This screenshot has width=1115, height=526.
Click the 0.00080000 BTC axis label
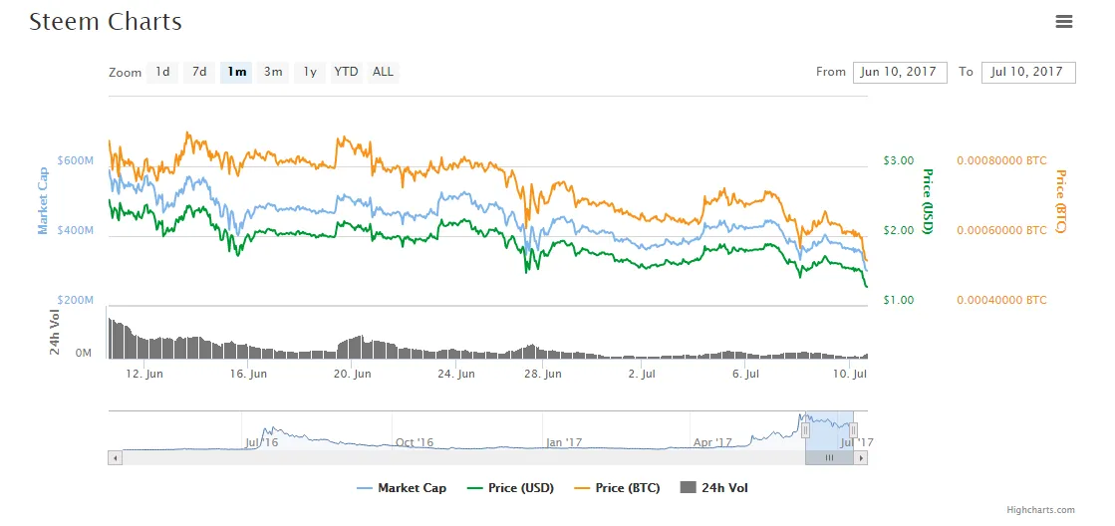(1002, 160)
